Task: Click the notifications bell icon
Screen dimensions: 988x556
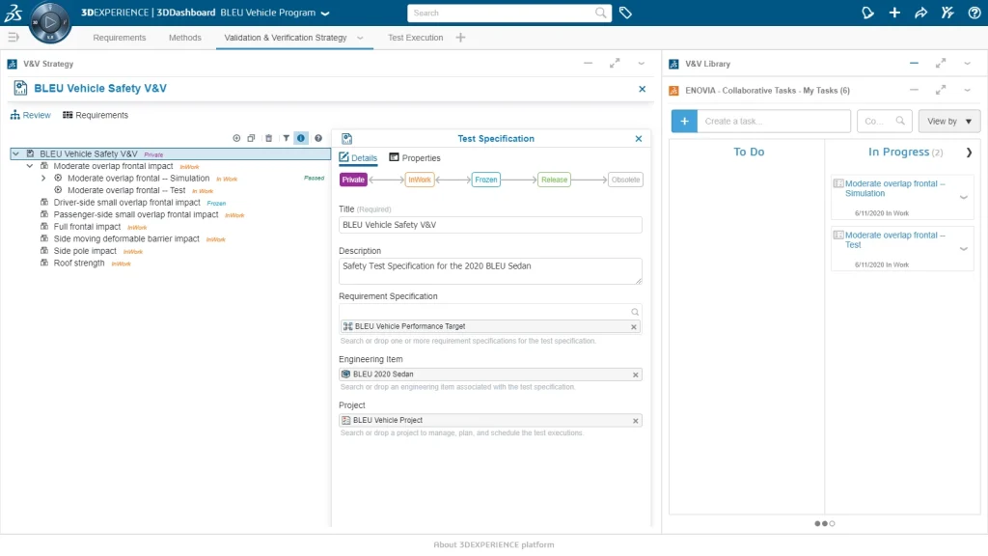Action: [867, 13]
